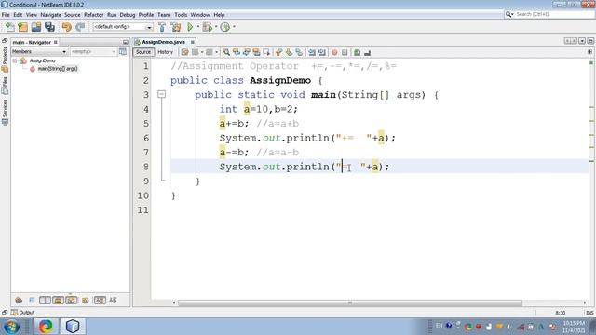This screenshot has height=335, width=596.
Task: Toggle Show Non-Public Members in the Navigator
Action: (x=58, y=301)
